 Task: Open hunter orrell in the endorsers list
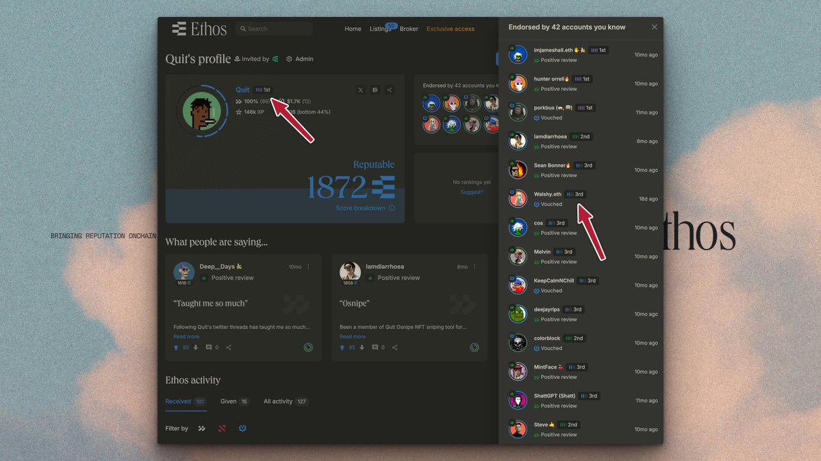[581, 83]
